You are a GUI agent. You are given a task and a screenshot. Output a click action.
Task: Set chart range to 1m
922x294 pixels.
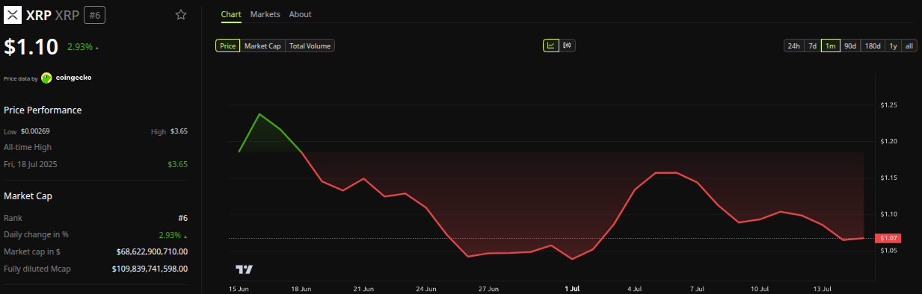830,46
